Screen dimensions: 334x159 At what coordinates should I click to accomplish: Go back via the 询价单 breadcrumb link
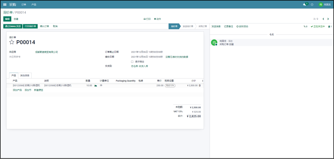pos(8,12)
